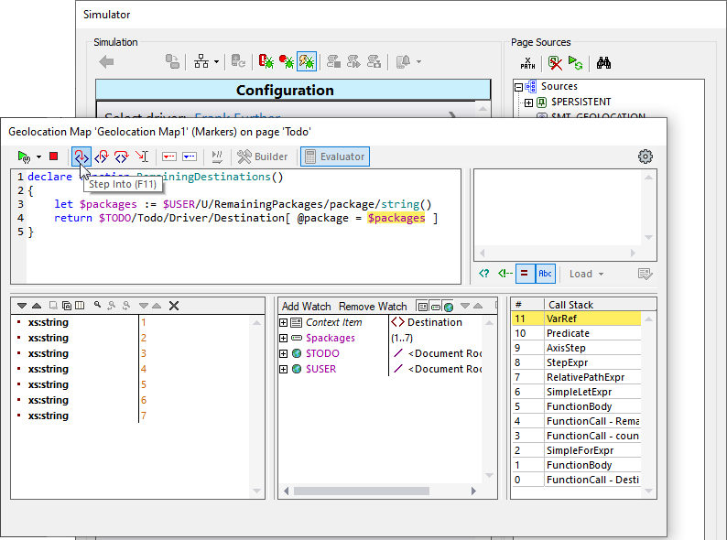
Task: Select the Predicate call stack entry
Action: point(568,333)
